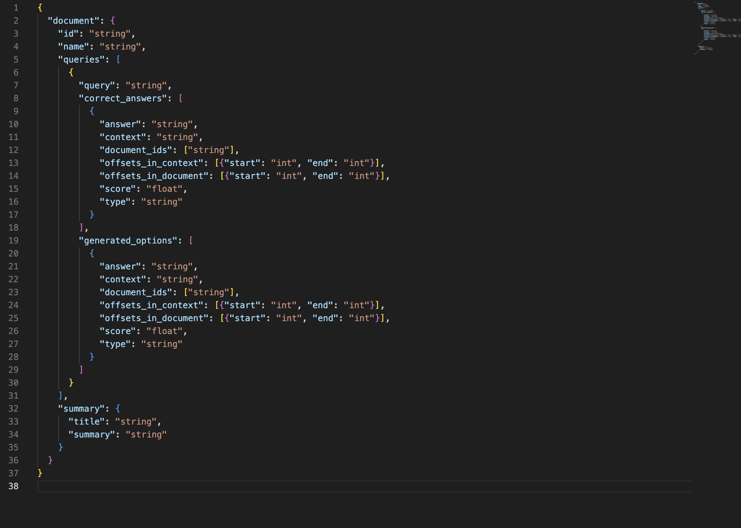Click the "float" value on line 15
Viewport: 741px width, 528px height.
(164, 189)
